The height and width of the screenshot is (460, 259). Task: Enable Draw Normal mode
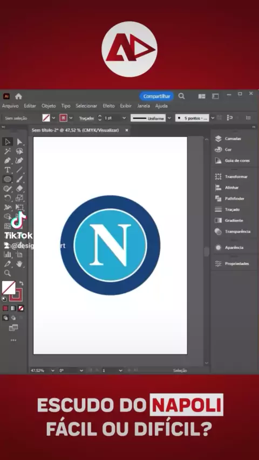click(x=5, y=318)
